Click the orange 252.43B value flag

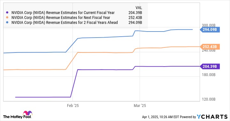point(210,47)
